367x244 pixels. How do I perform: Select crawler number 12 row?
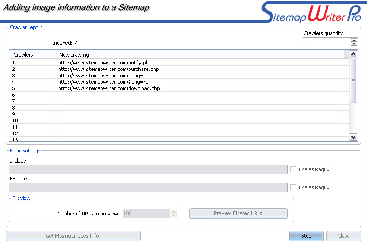coord(179,134)
